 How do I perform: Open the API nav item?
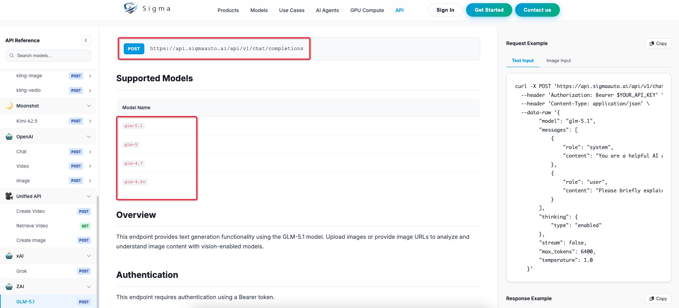400,10
